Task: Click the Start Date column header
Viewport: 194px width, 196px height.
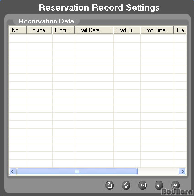Action: tap(94, 30)
